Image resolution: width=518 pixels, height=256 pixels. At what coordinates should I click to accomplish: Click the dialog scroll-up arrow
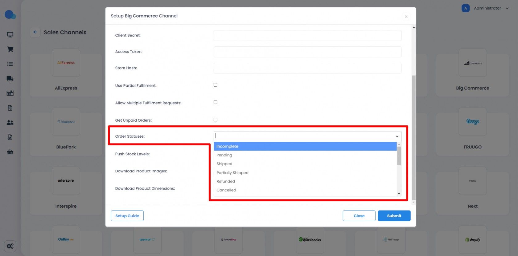pyautogui.click(x=414, y=27)
